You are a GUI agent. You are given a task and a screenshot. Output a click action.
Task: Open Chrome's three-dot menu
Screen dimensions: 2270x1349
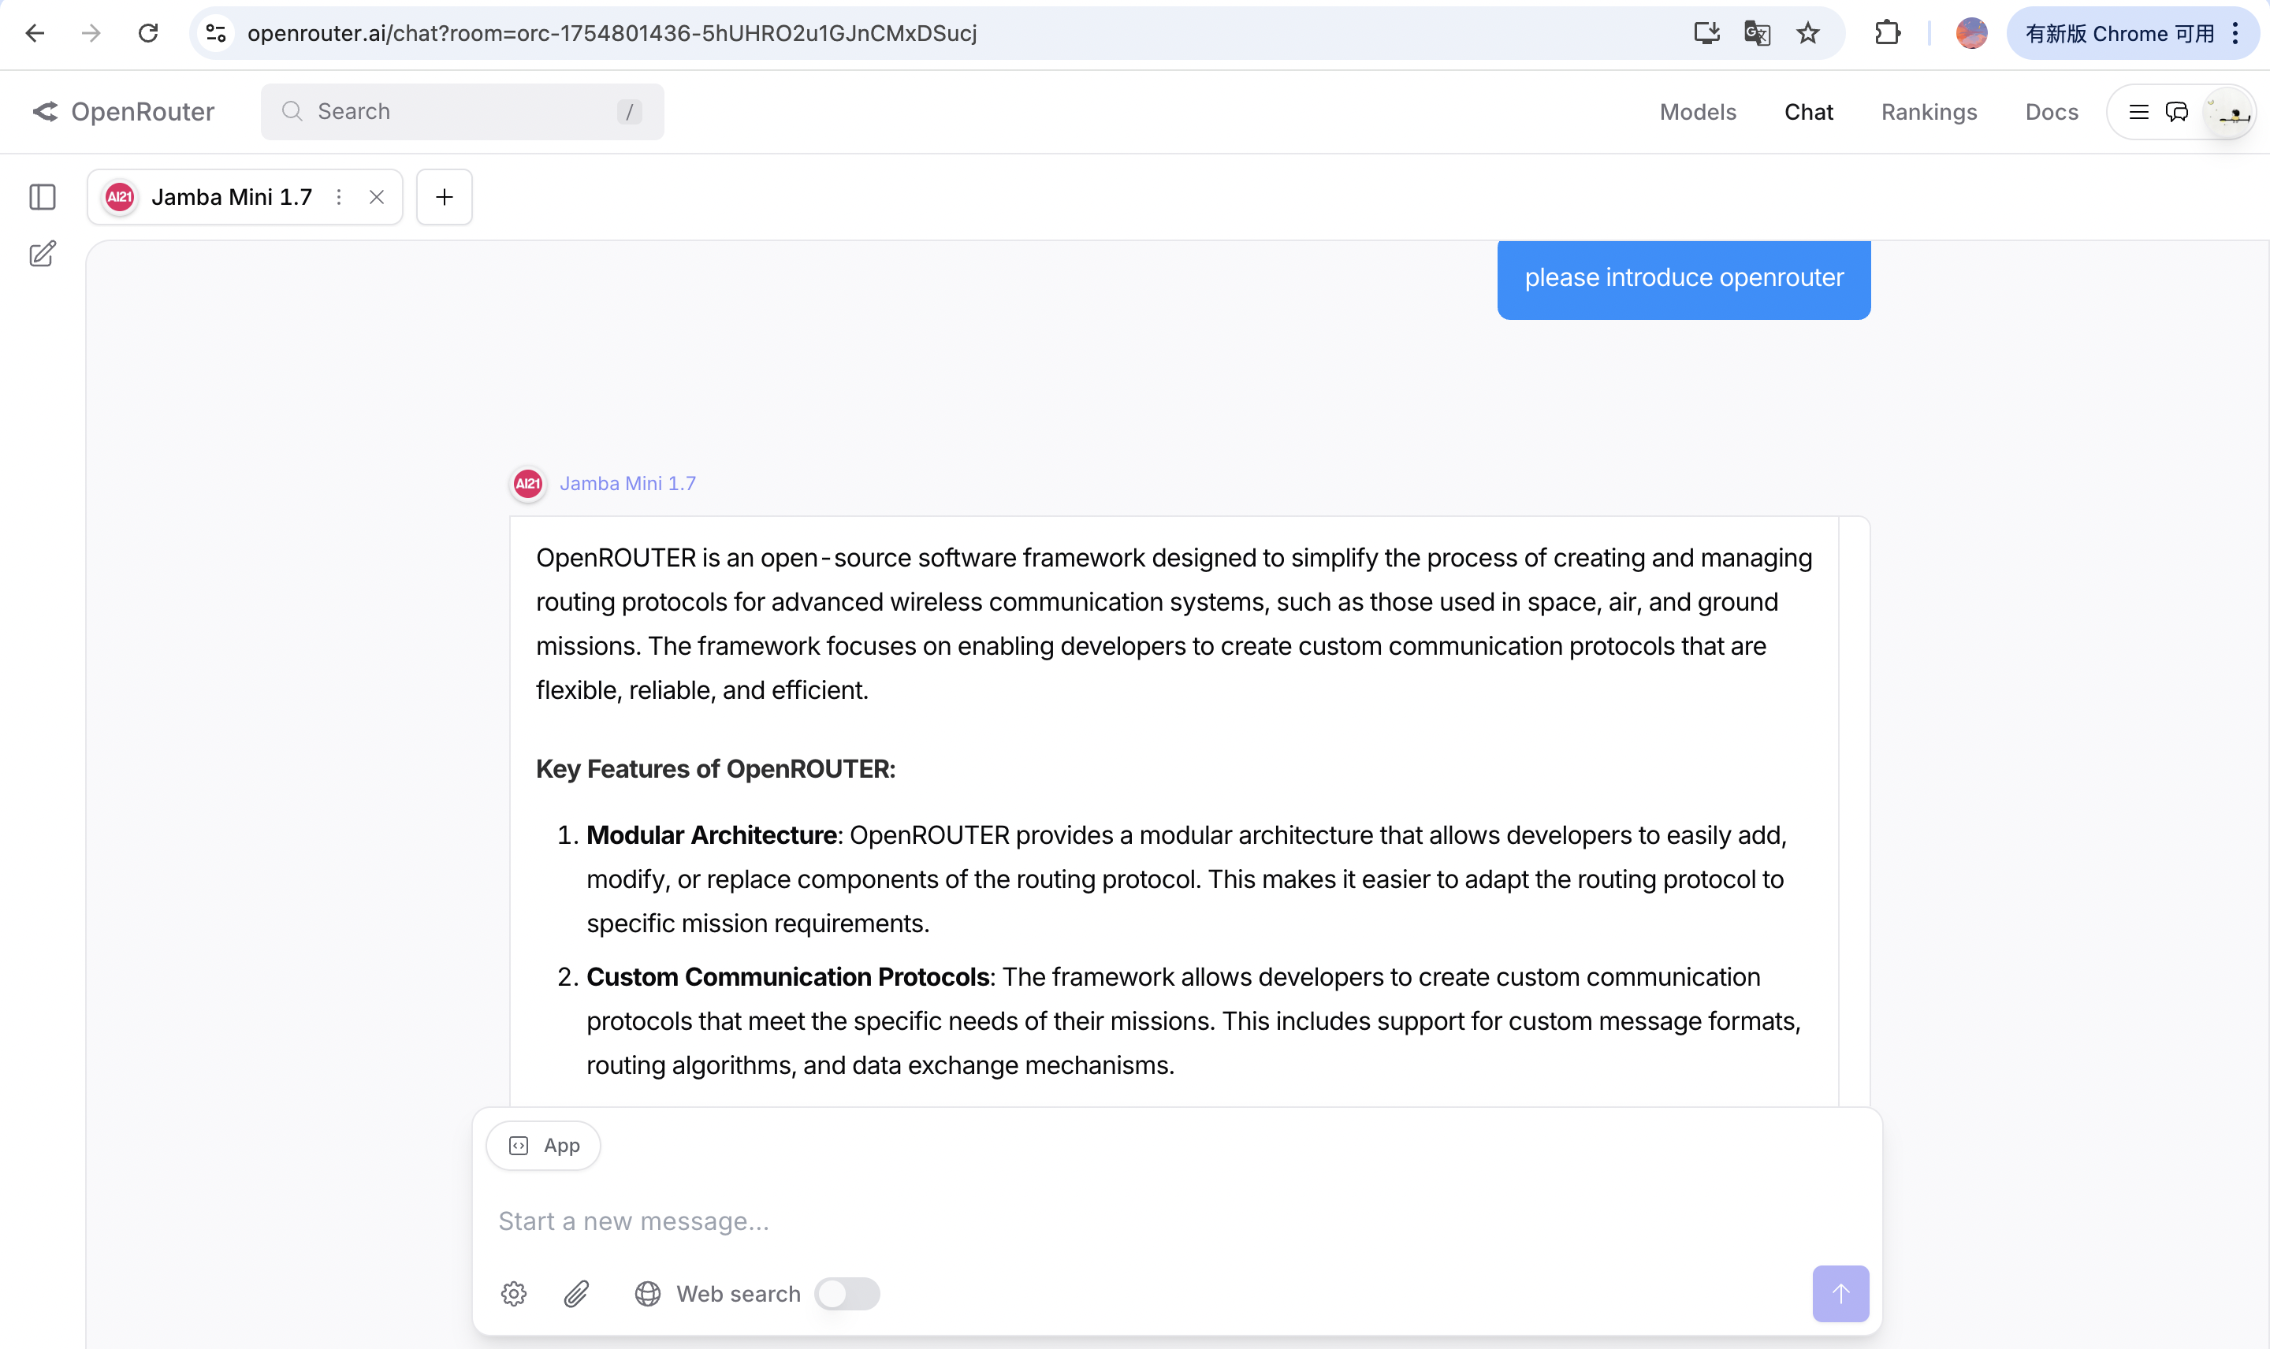2235,34
